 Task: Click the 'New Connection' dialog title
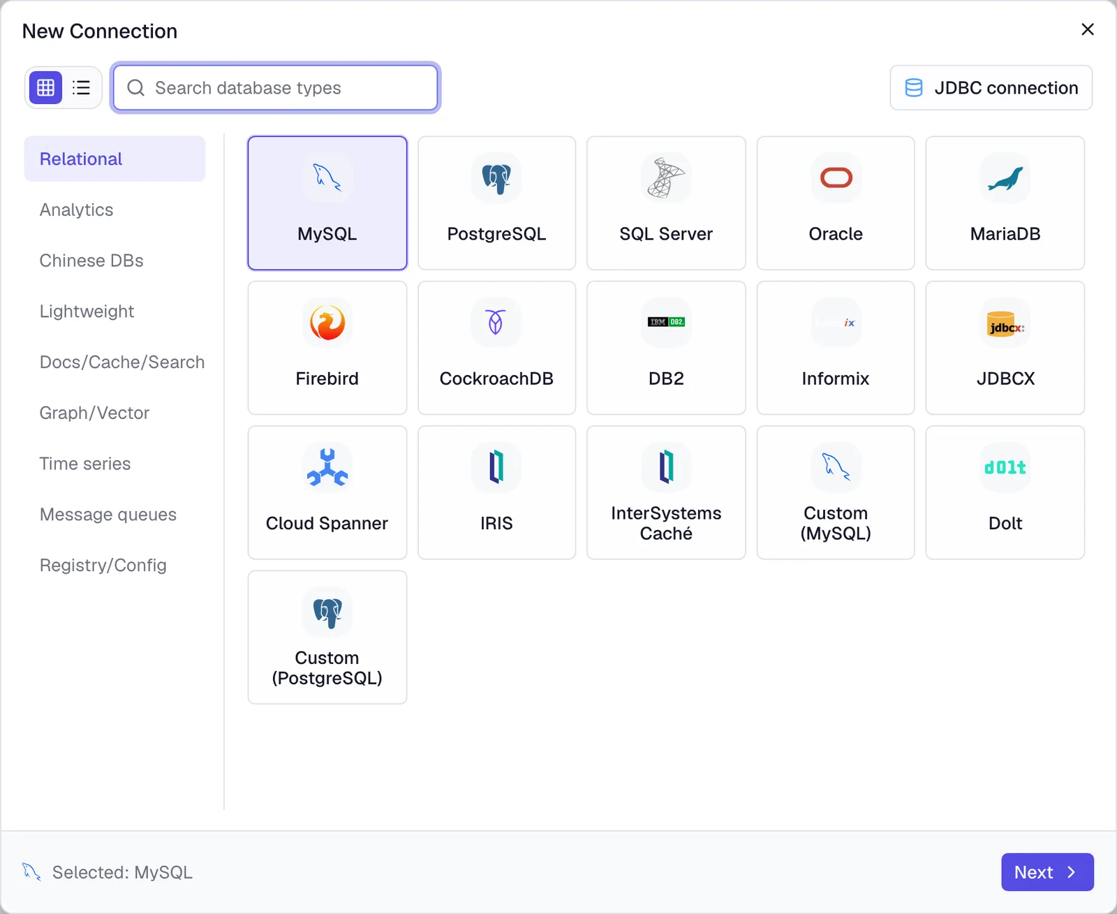pos(100,31)
